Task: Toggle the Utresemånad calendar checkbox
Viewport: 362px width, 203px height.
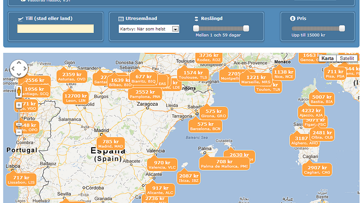Action: [121, 18]
